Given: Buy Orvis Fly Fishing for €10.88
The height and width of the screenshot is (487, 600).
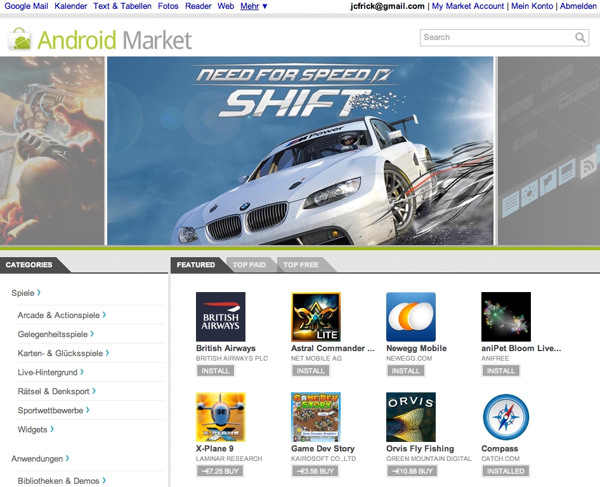Looking at the screenshot, I should (x=412, y=471).
